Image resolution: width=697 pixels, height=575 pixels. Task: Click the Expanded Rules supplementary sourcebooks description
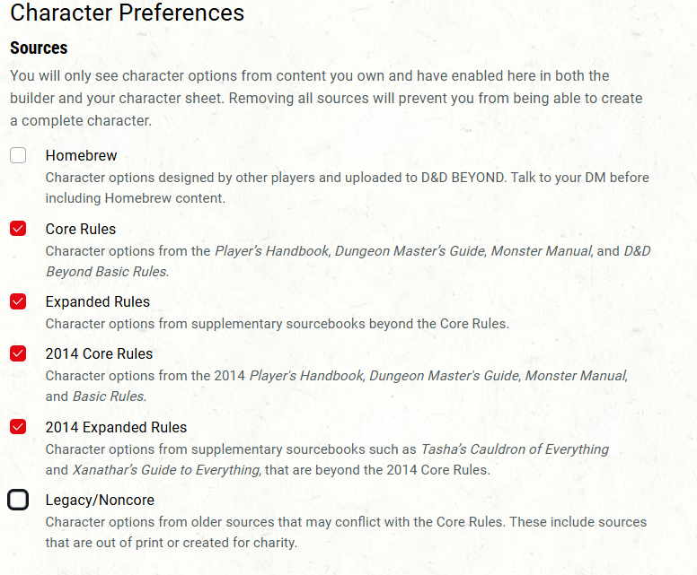tap(277, 323)
